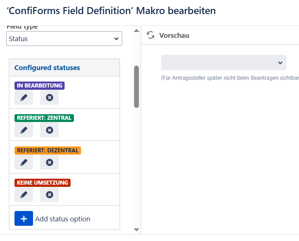Remove the KEINE UMSETZUNG status
This screenshot has width=299, height=241.
point(49,195)
